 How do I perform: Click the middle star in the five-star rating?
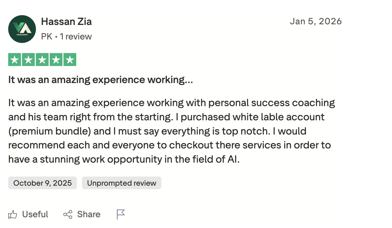[x=42, y=59]
